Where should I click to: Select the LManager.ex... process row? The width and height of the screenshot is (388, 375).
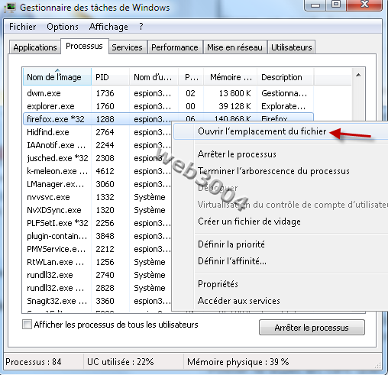pos(98,184)
